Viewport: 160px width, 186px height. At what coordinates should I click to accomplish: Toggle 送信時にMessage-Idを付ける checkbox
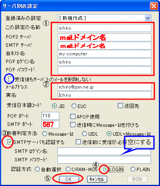coord(73,125)
